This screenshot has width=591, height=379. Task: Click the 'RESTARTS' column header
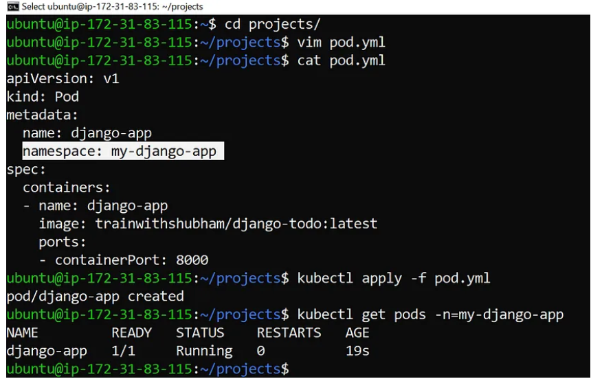tap(289, 333)
